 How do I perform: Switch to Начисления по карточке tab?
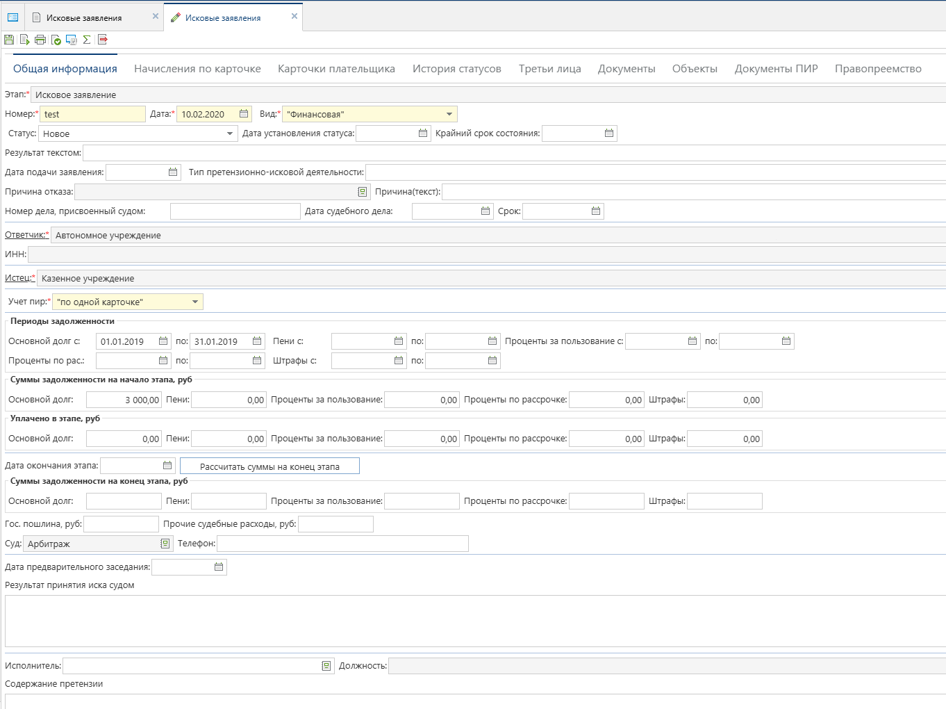[197, 69]
